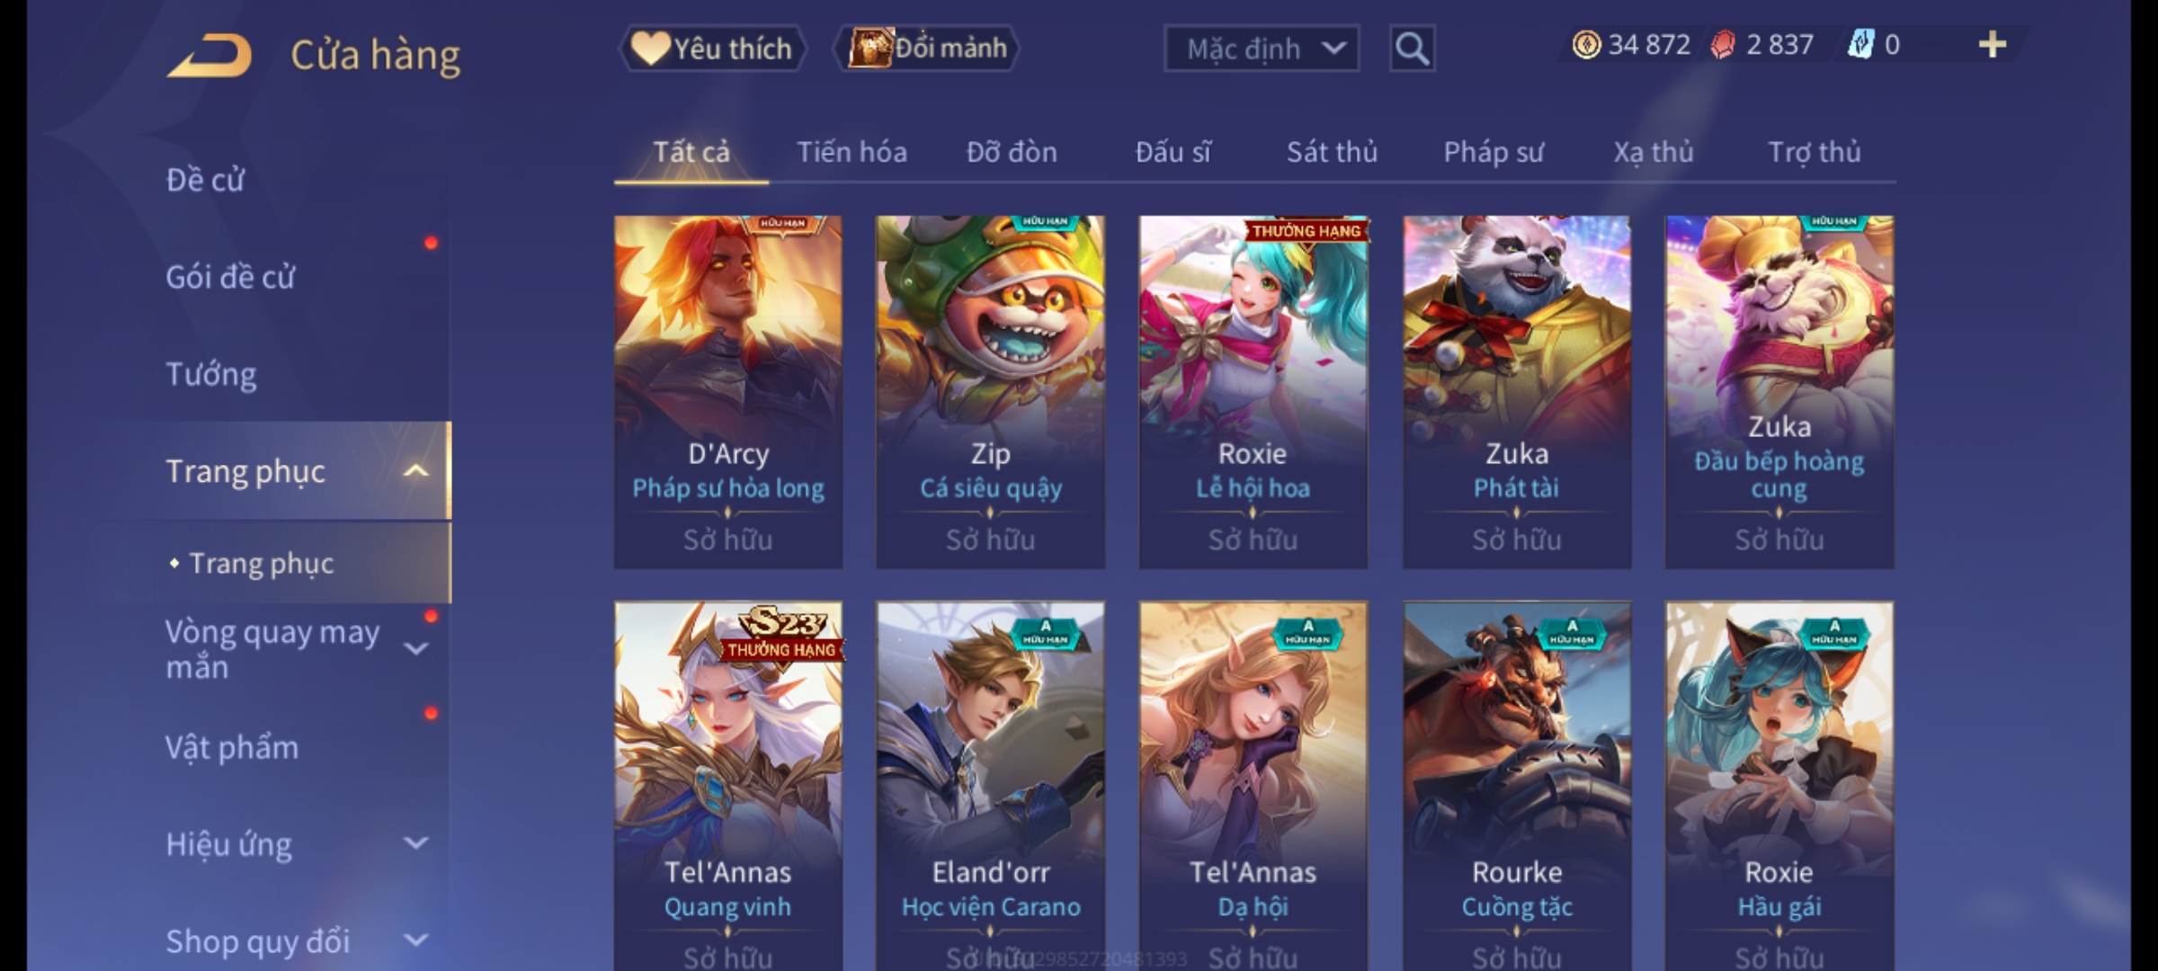Select D'Arcy Pháp sư hỏa long skin

coord(728,392)
